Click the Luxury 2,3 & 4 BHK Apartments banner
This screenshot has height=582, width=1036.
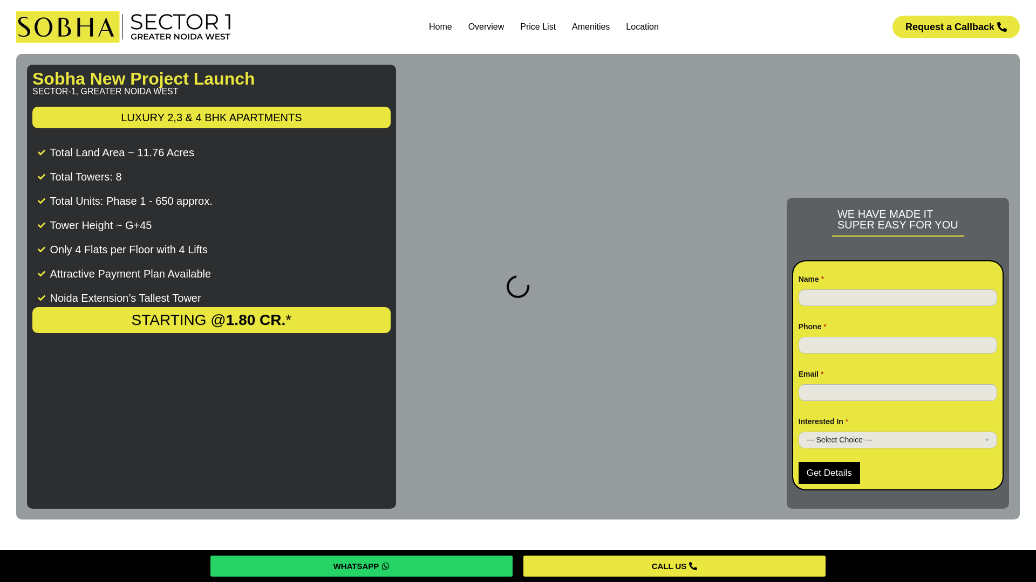tap(211, 117)
